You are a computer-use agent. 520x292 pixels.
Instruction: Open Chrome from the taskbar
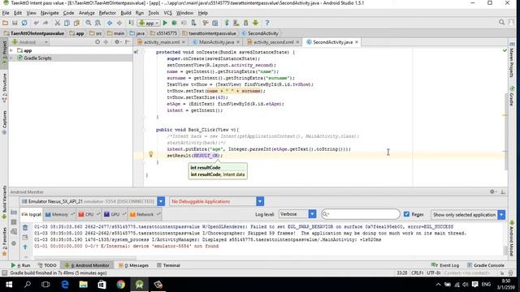pyautogui.click(x=121, y=284)
